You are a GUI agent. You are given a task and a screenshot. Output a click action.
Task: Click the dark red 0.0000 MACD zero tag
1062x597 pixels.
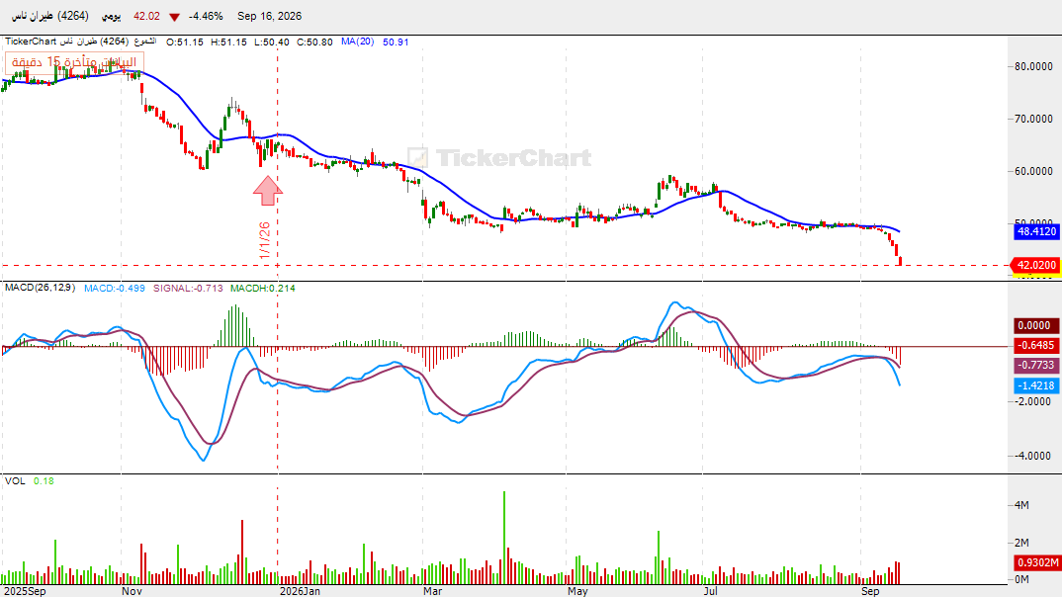coord(1037,325)
